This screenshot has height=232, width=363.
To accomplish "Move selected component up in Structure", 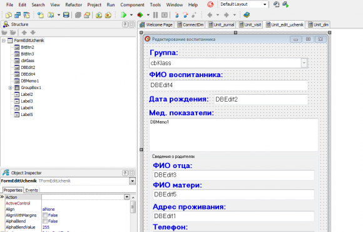I will (24, 33).
